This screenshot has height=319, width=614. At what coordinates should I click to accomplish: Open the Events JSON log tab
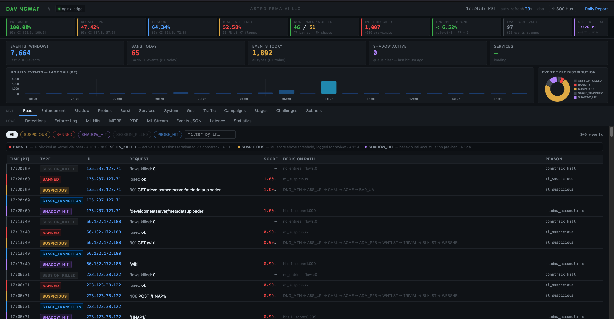click(189, 121)
